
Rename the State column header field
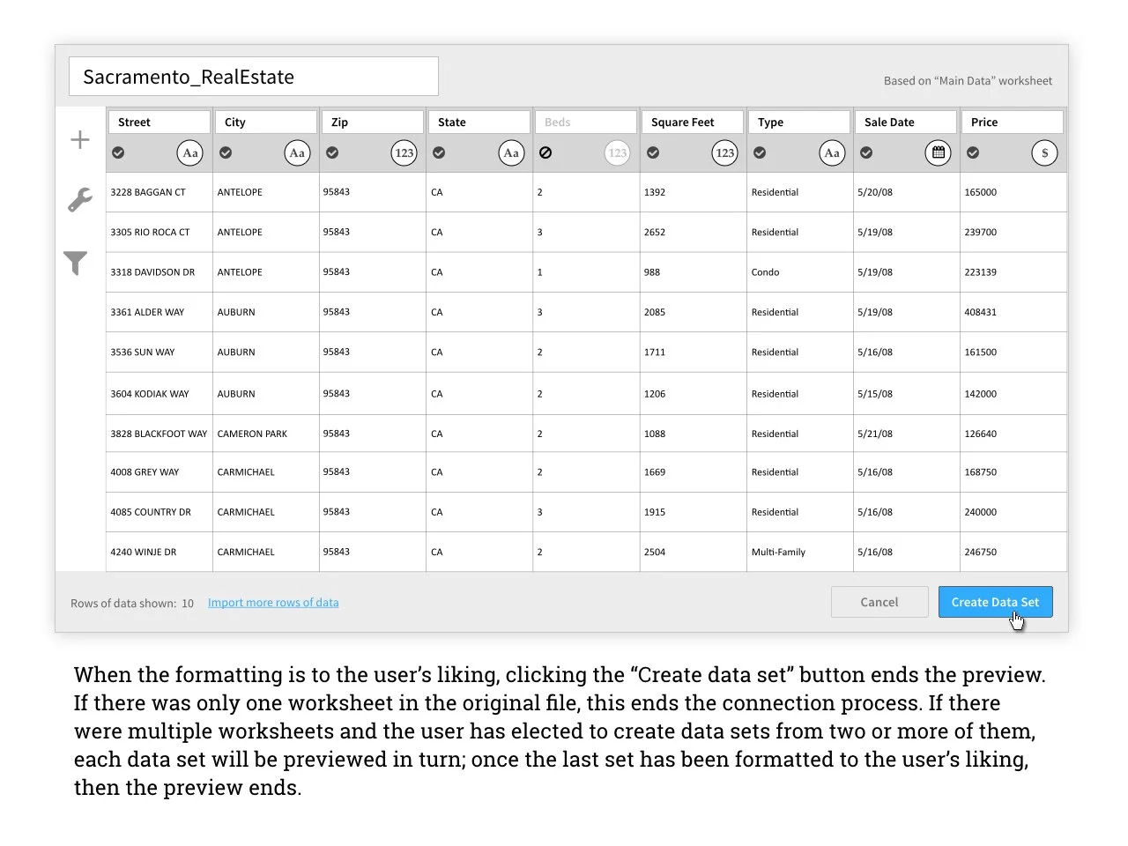point(479,122)
